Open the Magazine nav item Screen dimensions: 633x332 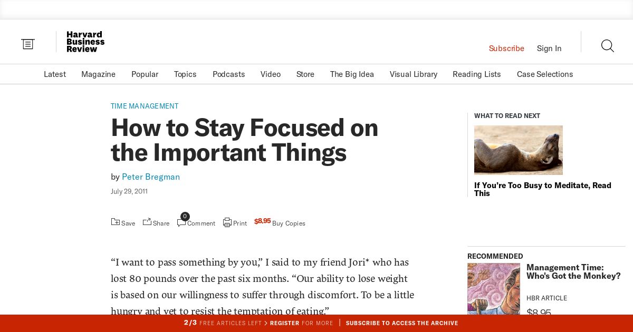click(98, 74)
